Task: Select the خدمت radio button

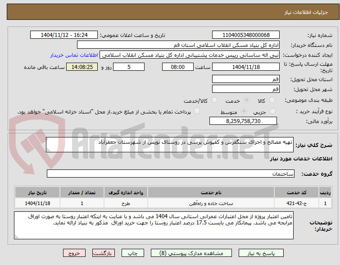Action: (x=246, y=100)
